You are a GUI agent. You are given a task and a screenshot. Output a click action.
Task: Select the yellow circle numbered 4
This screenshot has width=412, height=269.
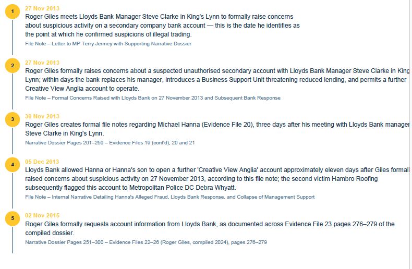pyautogui.click(x=13, y=165)
